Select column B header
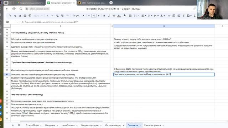228x128 pixels. click(x=61, y=26)
